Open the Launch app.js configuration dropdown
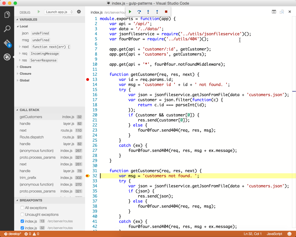Screen dimensions: 296x237 [58, 12]
